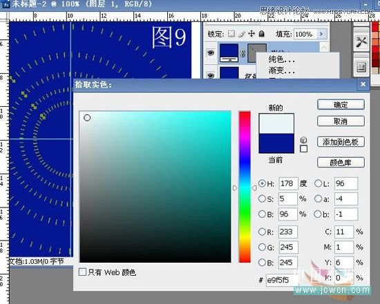Click the top layer gray mask thumbnail

[256, 52]
